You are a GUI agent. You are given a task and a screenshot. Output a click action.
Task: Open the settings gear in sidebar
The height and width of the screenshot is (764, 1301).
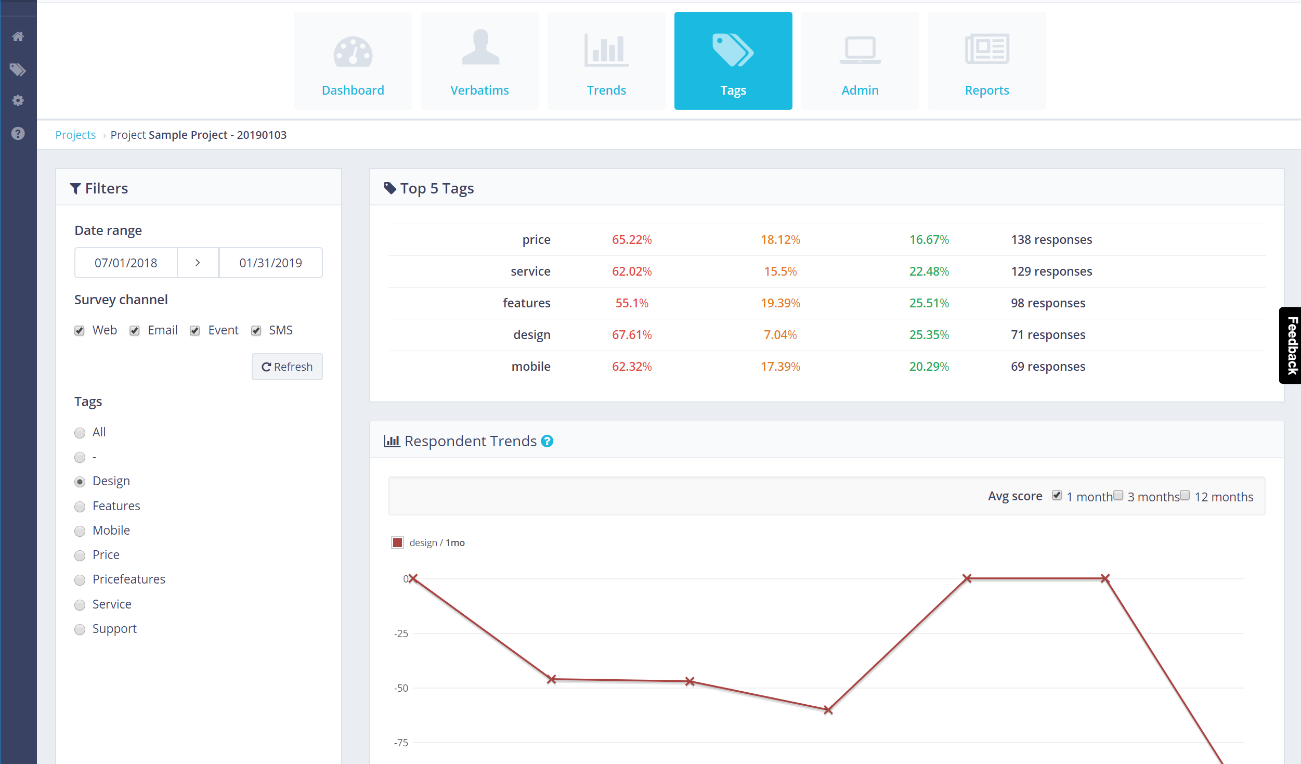(x=18, y=100)
